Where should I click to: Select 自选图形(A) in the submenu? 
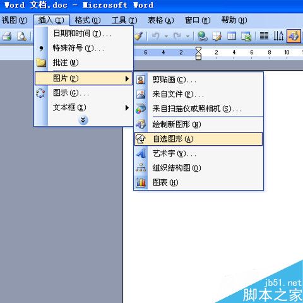click(199, 139)
